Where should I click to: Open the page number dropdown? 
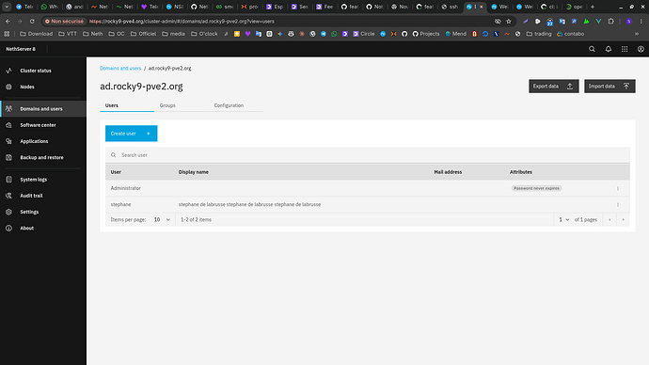pos(563,220)
